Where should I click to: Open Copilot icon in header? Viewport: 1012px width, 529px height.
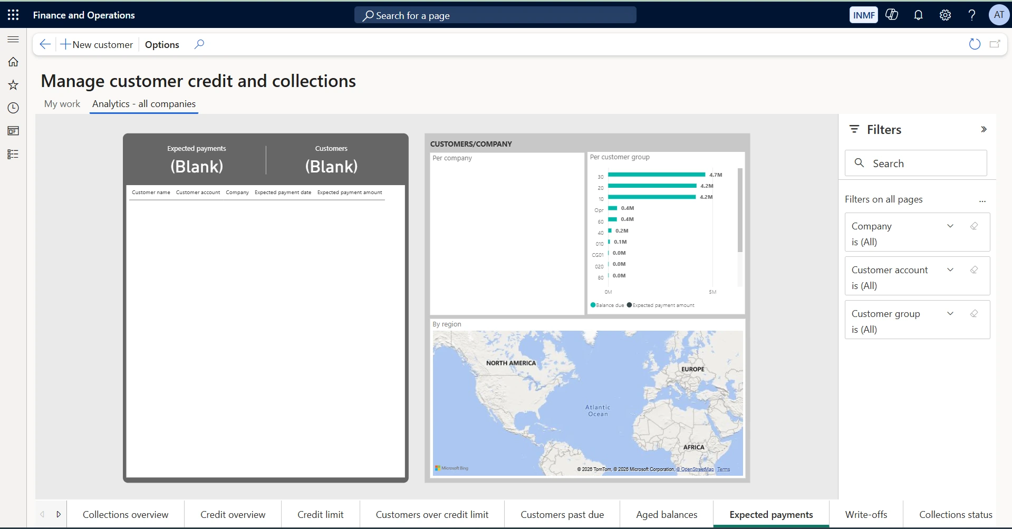[892, 15]
